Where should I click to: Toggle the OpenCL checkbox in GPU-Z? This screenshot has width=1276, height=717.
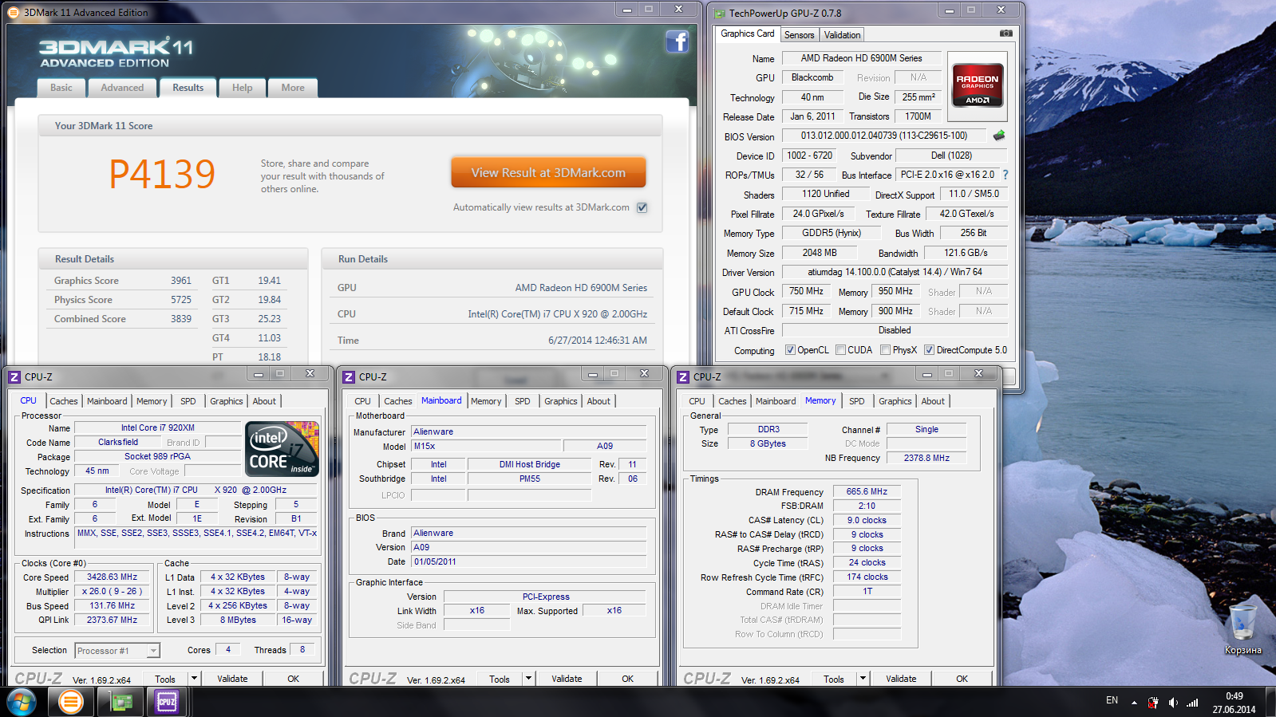790,349
